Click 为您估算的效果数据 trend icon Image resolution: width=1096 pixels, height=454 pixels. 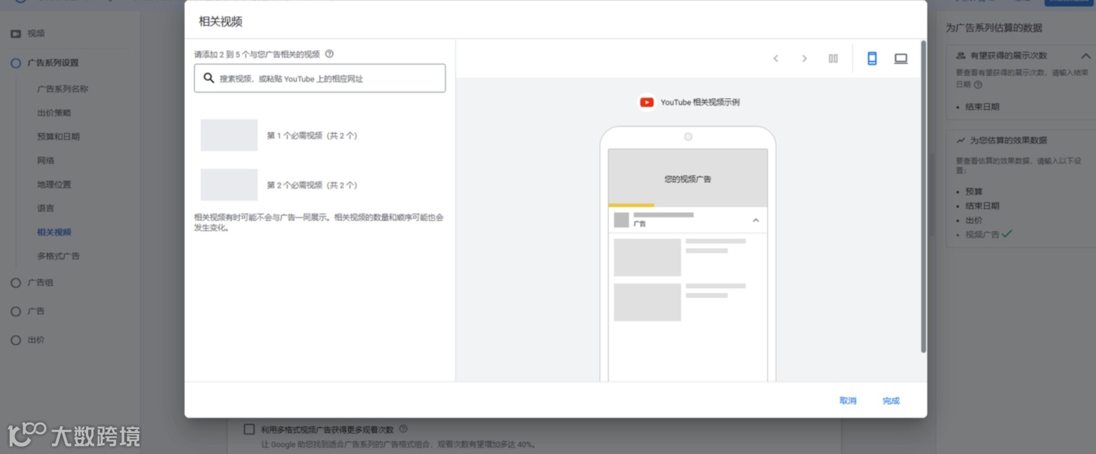pos(961,140)
